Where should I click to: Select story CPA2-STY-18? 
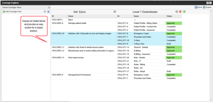point(123,68)
